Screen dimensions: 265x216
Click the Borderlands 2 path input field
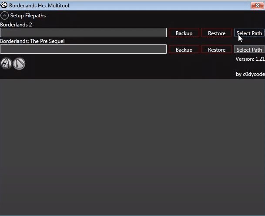click(83, 33)
